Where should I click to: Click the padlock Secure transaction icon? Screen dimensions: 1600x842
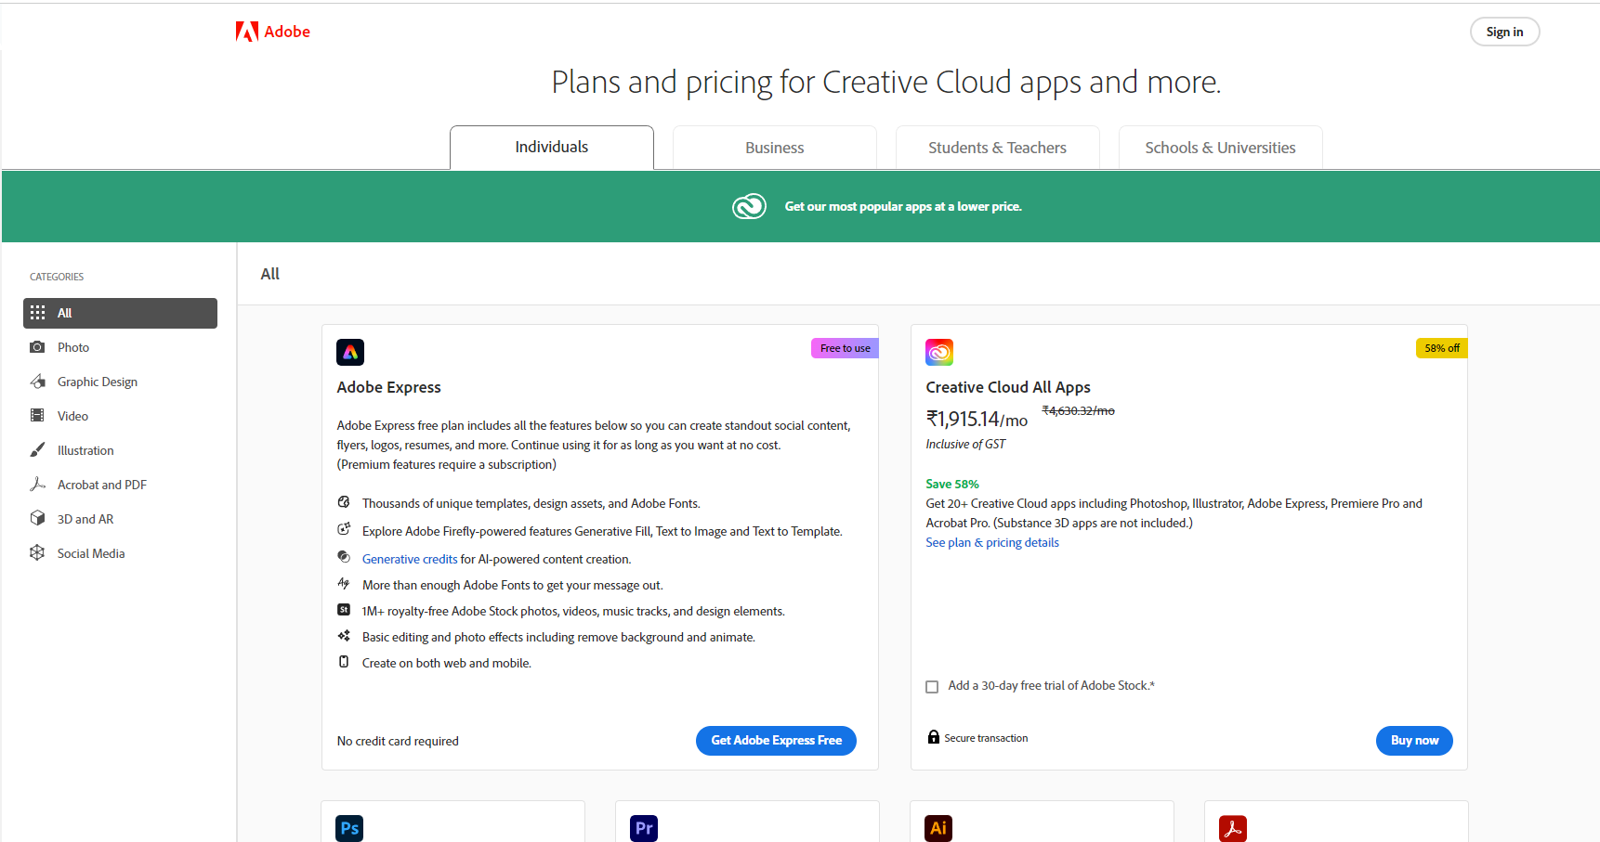934,737
